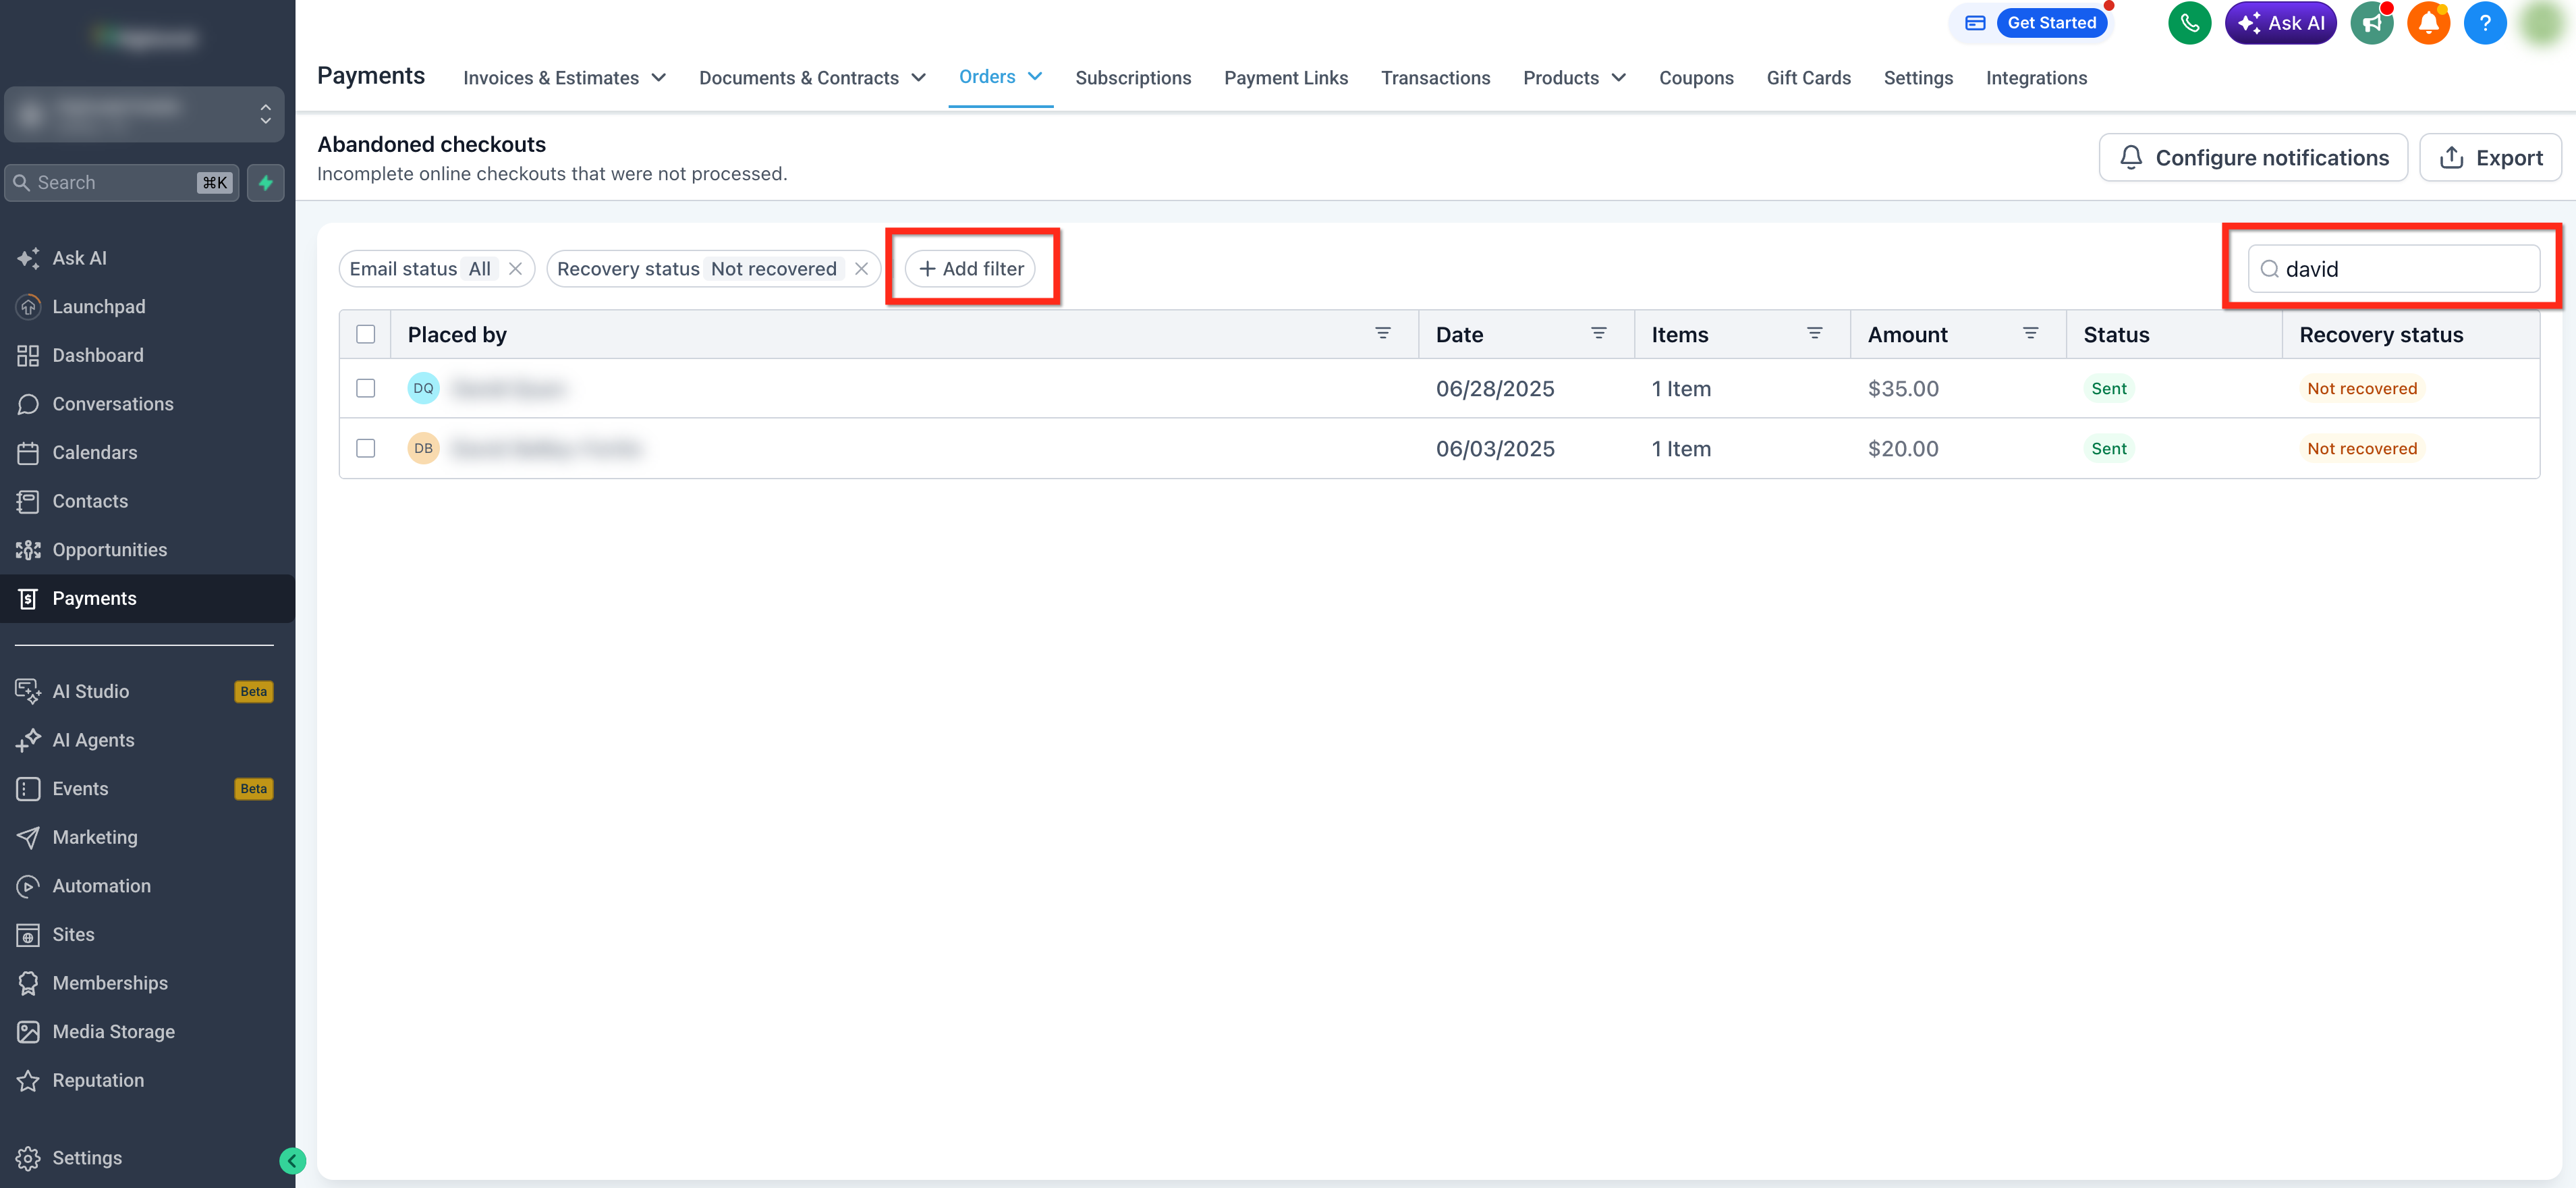
Task: Expand the Products dropdown
Action: tap(1574, 78)
